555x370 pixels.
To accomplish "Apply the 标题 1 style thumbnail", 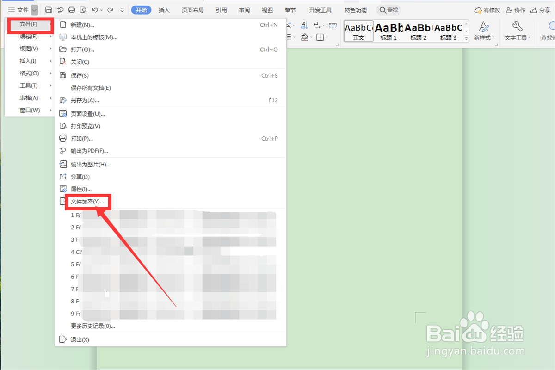I will (x=388, y=31).
